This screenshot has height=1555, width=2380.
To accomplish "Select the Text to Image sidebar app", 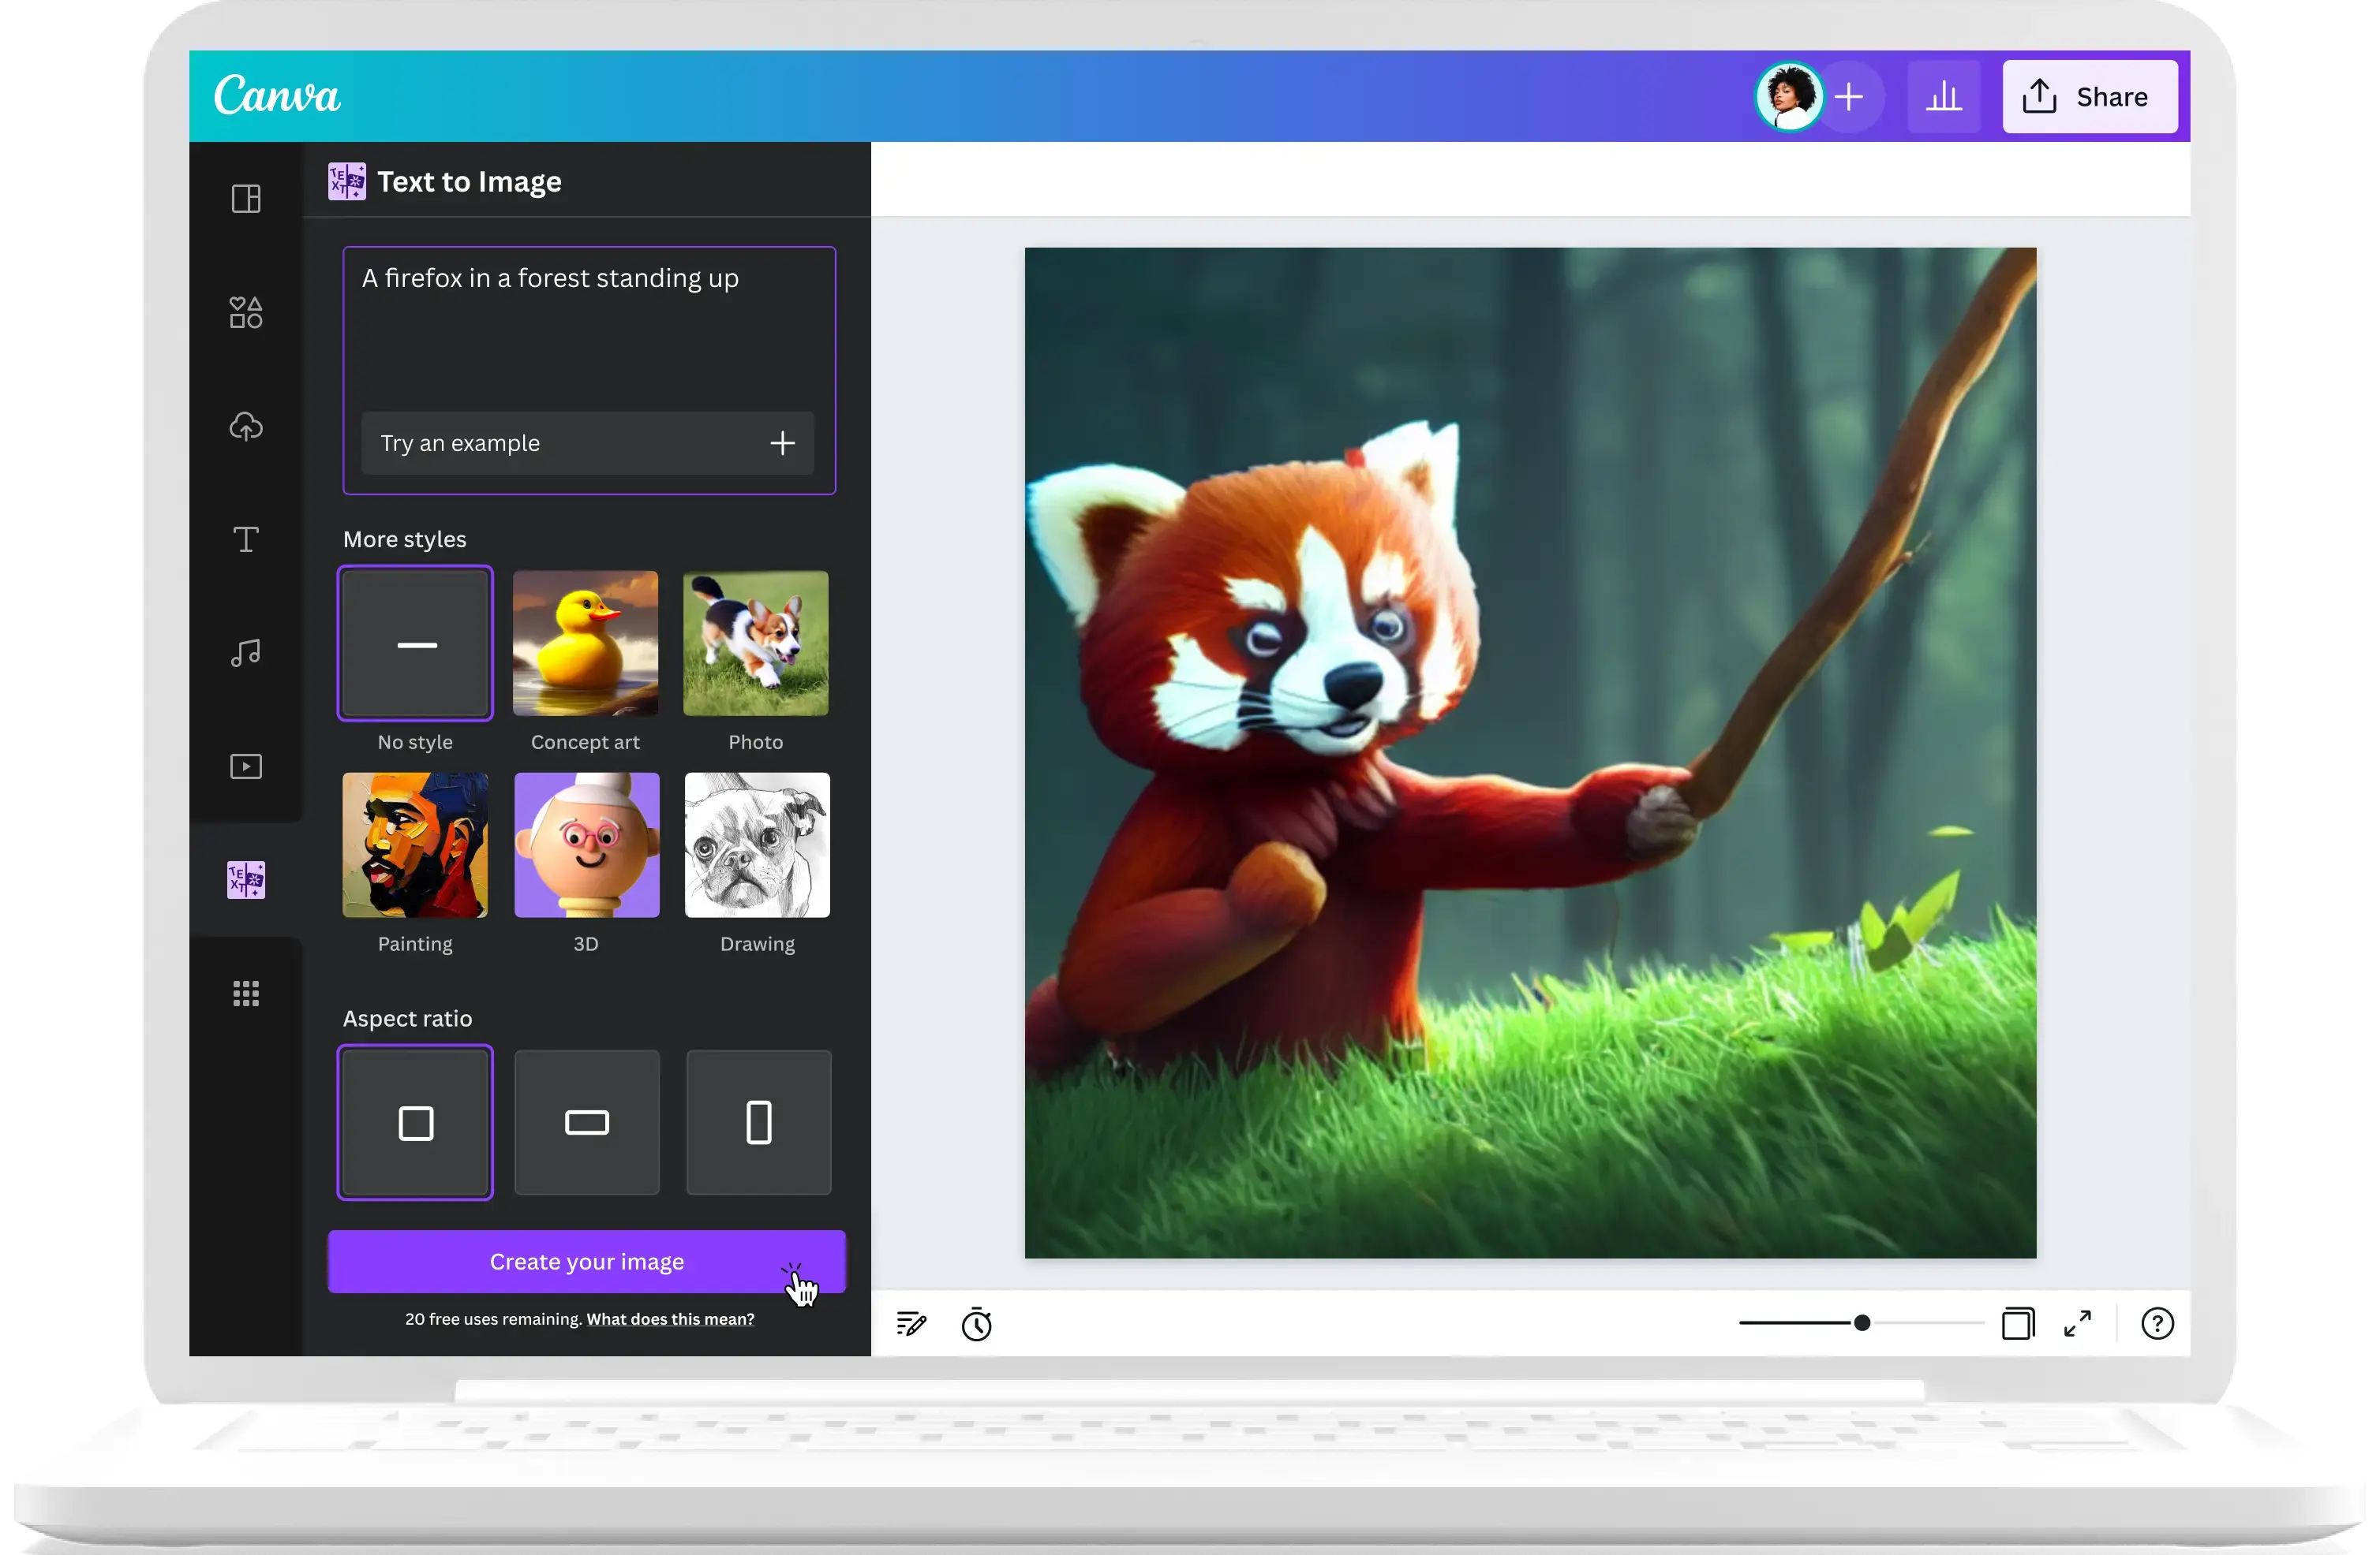I will coord(246,881).
